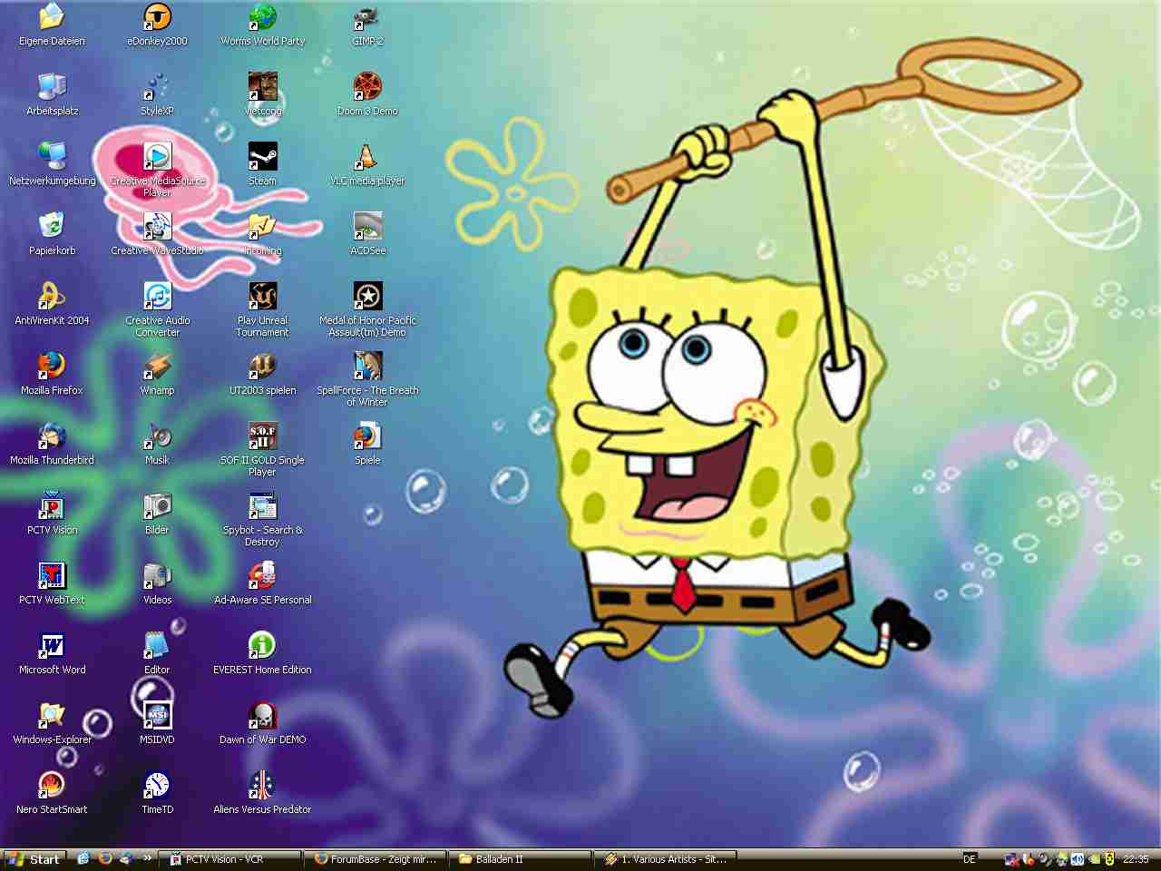Image resolution: width=1161 pixels, height=871 pixels.
Task: Switch to ForumBase Firefox taskbar button
Action: [376, 859]
